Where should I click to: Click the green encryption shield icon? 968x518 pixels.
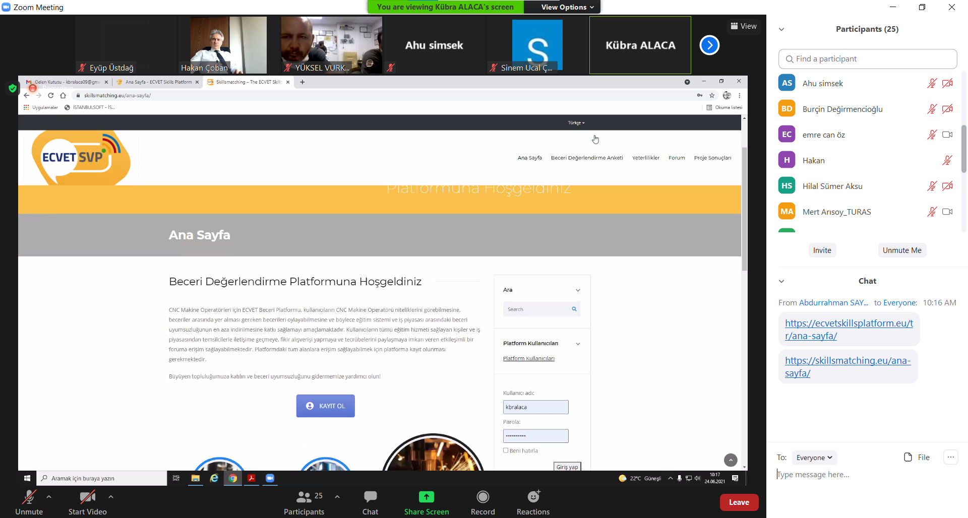point(13,89)
